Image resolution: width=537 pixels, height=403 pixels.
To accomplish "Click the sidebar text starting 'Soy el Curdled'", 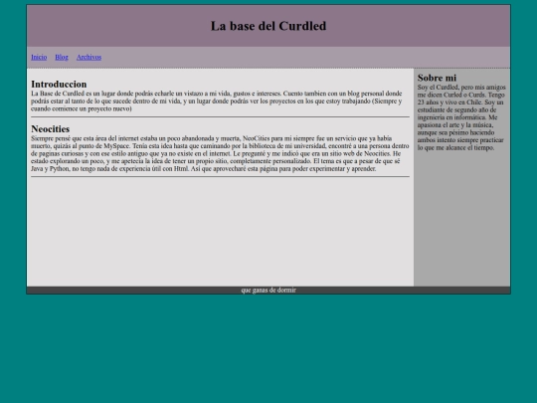I will point(461,117).
